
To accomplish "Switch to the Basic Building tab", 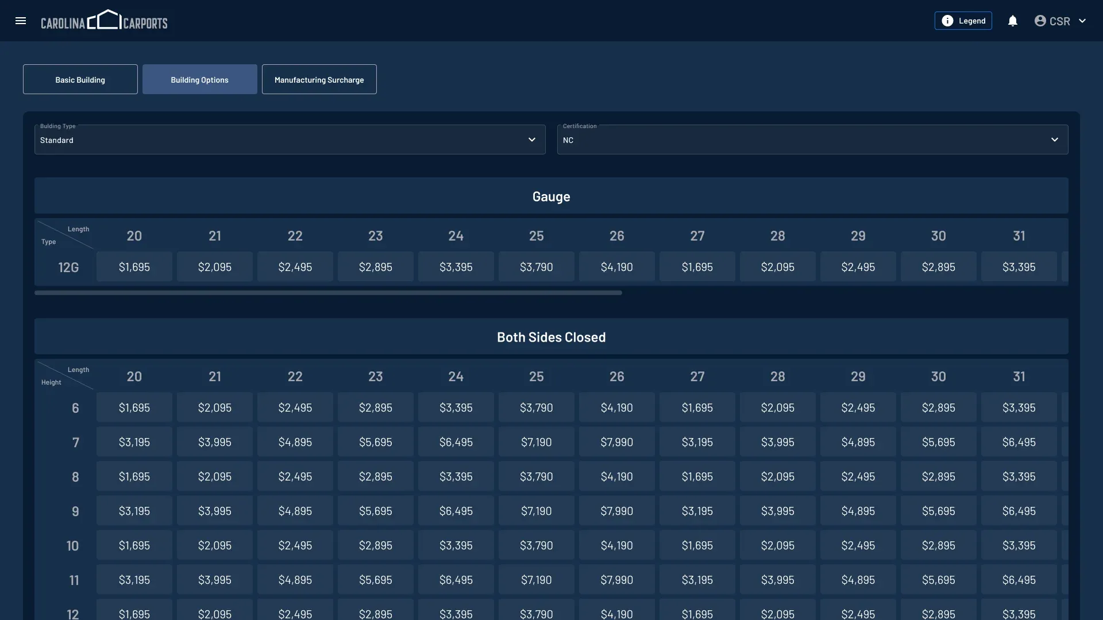I will tap(80, 79).
